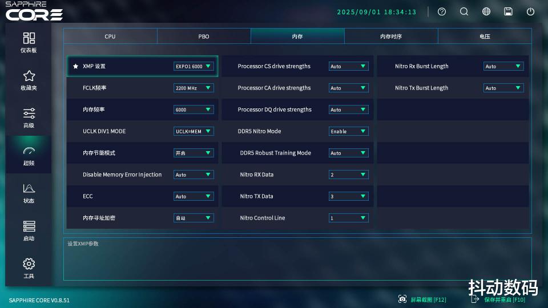
Task: Open the DDR5 Nitro Mode dropdown
Action: [x=348, y=131]
